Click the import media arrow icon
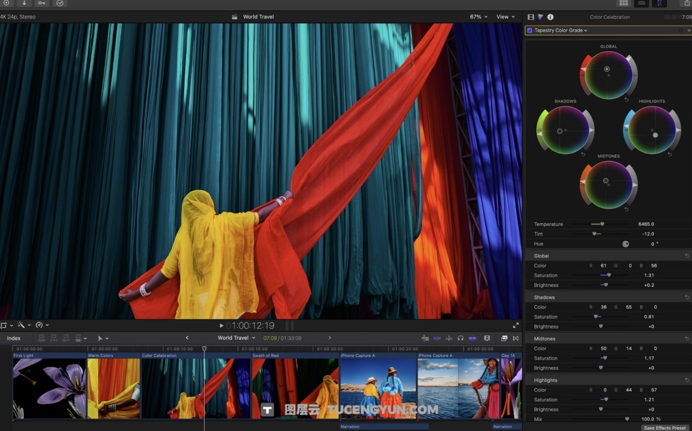This screenshot has width=692, height=431. coord(23,3)
